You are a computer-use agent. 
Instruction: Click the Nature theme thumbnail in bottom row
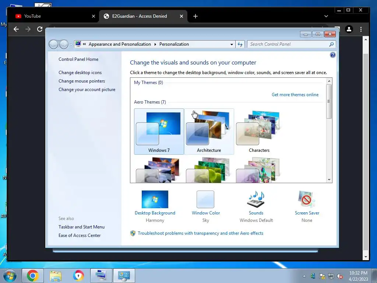click(x=209, y=170)
